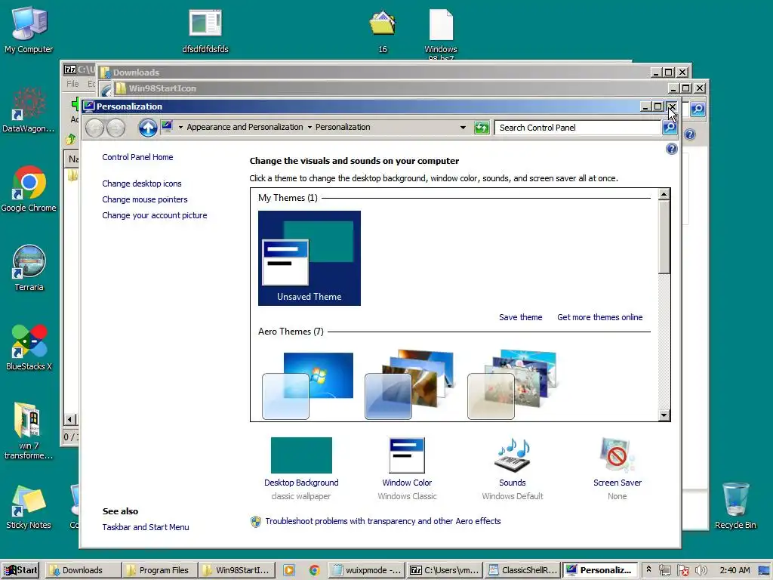Switch to the C:\Users\vm... 7-Zip taskbar button
The image size is (773, 580).
[x=445, y=570]
